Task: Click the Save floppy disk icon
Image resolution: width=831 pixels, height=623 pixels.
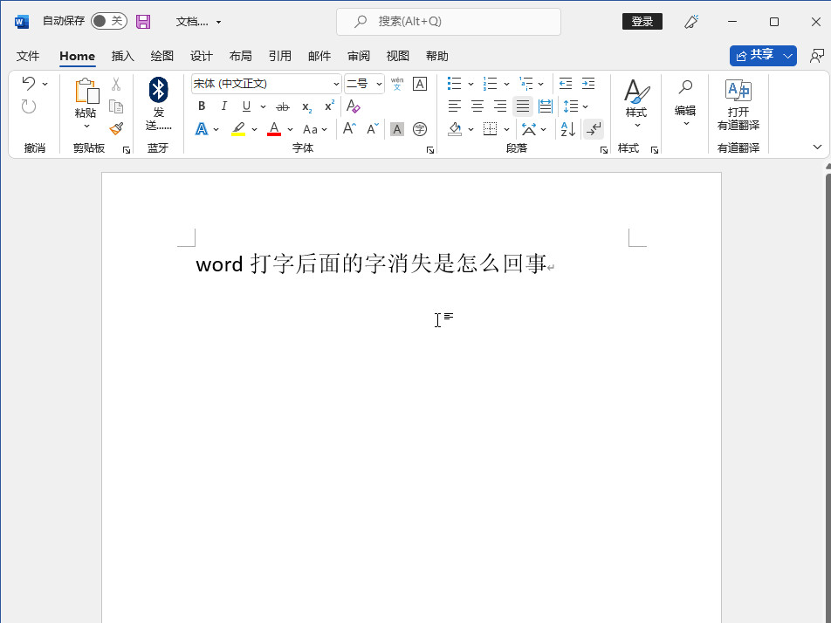Action: 143,21
